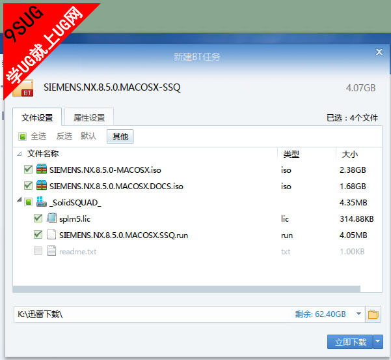This screenshot has width=391, height=360.
Task: Sort by the 类型 column header
Action: click(291, 155)
